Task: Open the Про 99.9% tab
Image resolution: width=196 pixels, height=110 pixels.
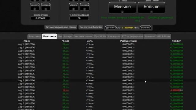Action: tap(100, 36)
